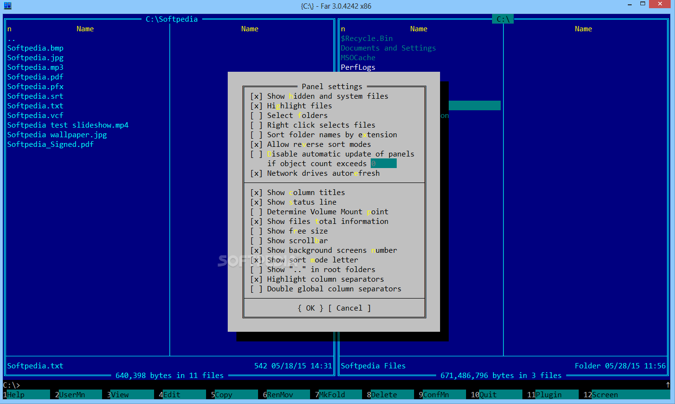Click the Far Manager title bar icon
The height and width of the screenshot is (404, 675).
[x=7, y=6]
